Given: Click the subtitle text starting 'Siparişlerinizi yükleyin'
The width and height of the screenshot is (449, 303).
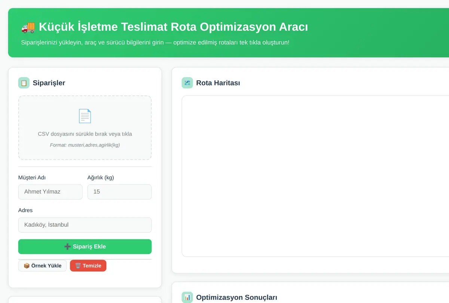Looking at the screenshot, I should pyautogui.click(x=155, y=42).
